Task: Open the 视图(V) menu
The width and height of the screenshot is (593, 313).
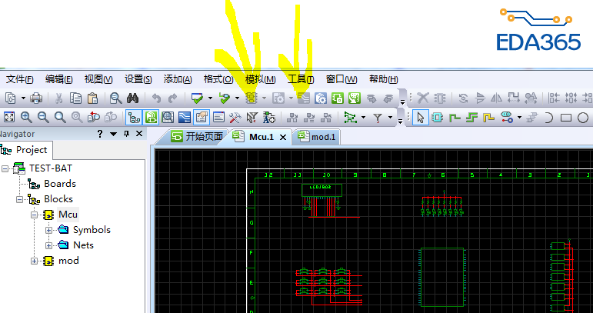Action: pos(98,79)
